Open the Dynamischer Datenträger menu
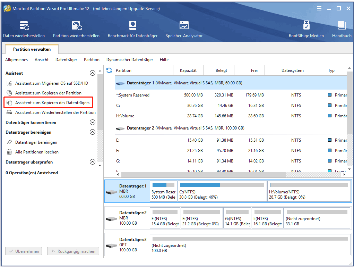 point(129,60)
